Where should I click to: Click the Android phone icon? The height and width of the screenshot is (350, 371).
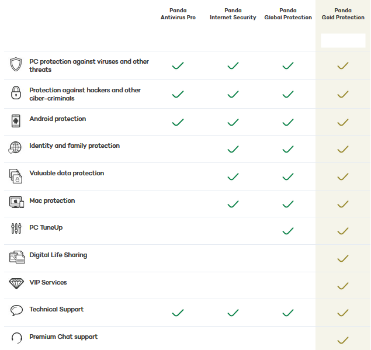pos(16,121)
